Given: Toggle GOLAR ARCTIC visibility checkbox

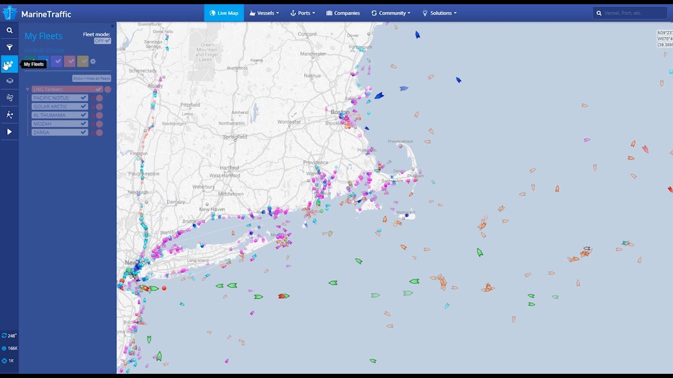Looking at the screenshot, I should (84, 107).
